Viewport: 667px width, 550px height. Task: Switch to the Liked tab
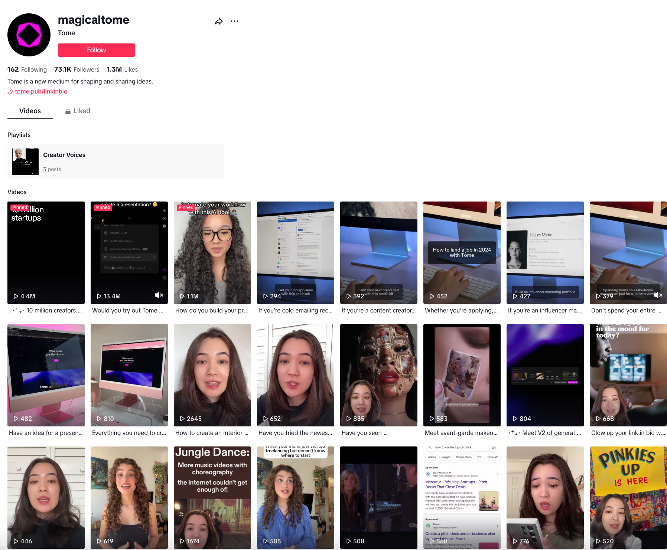[78, 111]
